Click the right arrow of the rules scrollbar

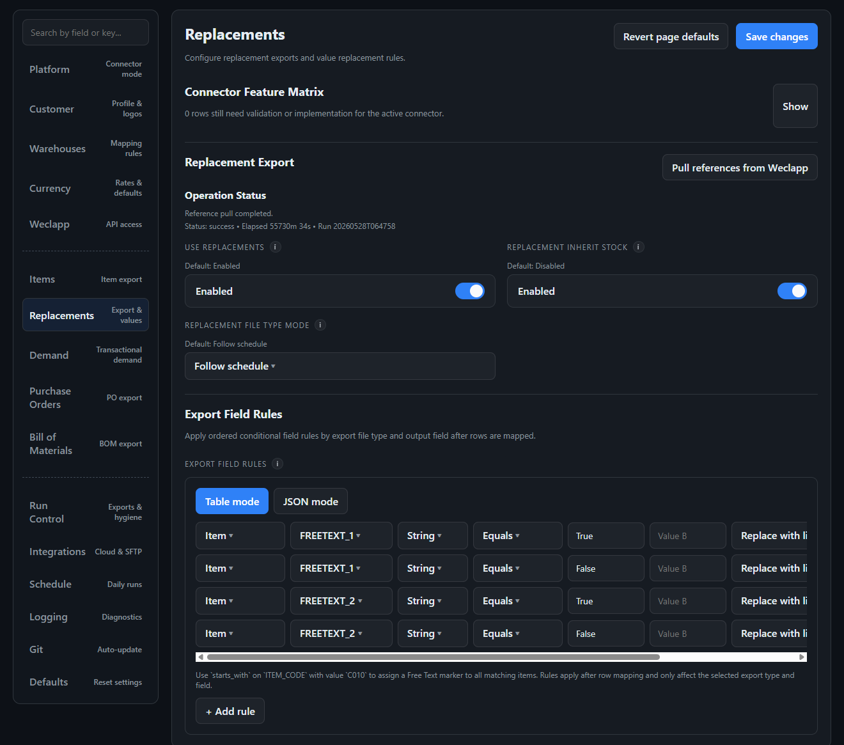802,657
